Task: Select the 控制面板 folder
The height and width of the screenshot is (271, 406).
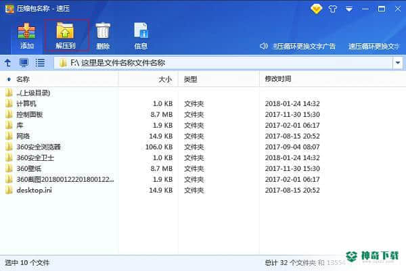Action: [x=30, y=115]
